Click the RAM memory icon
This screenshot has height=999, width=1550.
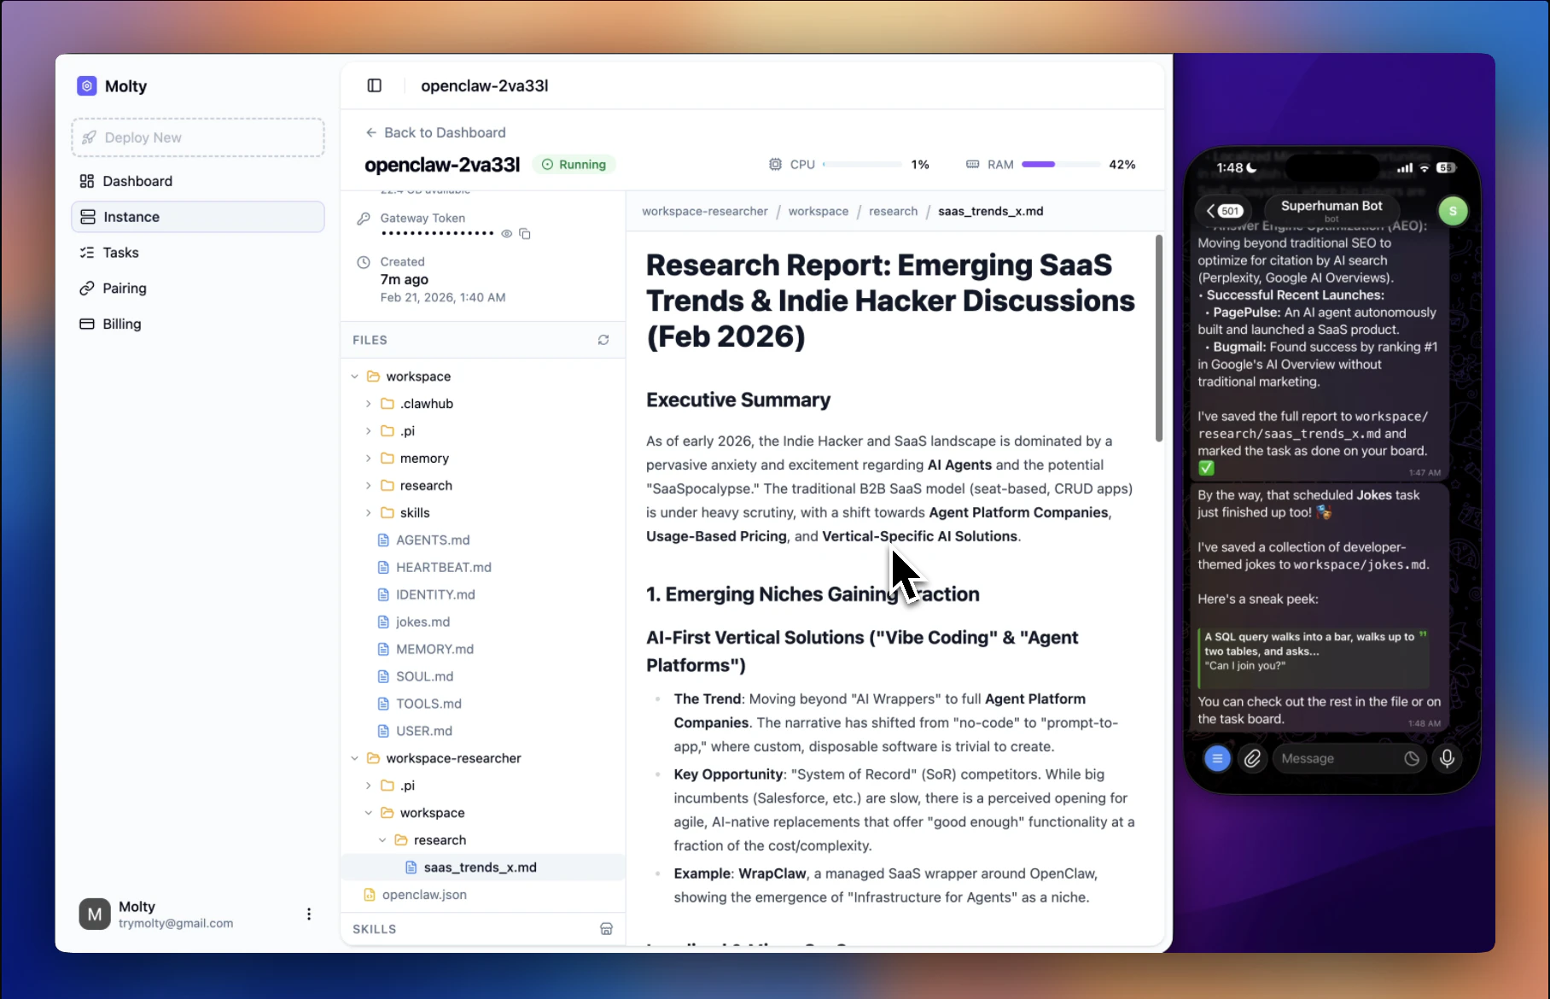coord(972,164)
